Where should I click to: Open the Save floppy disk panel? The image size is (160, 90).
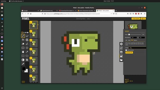[x=121, y=52]
